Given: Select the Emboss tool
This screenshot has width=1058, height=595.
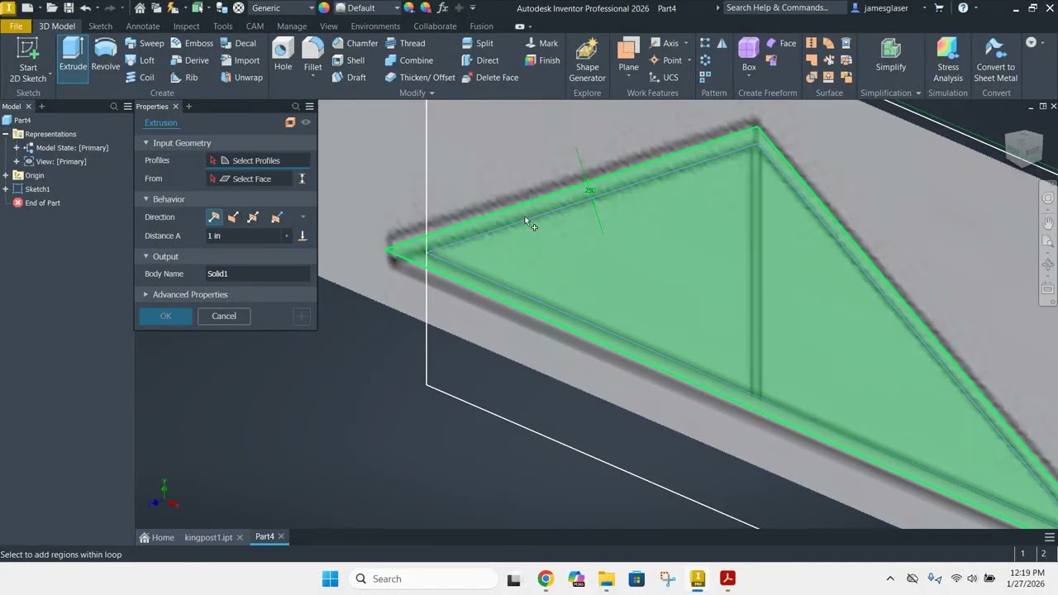Looking at the screenshot, I should pos(192,43).
